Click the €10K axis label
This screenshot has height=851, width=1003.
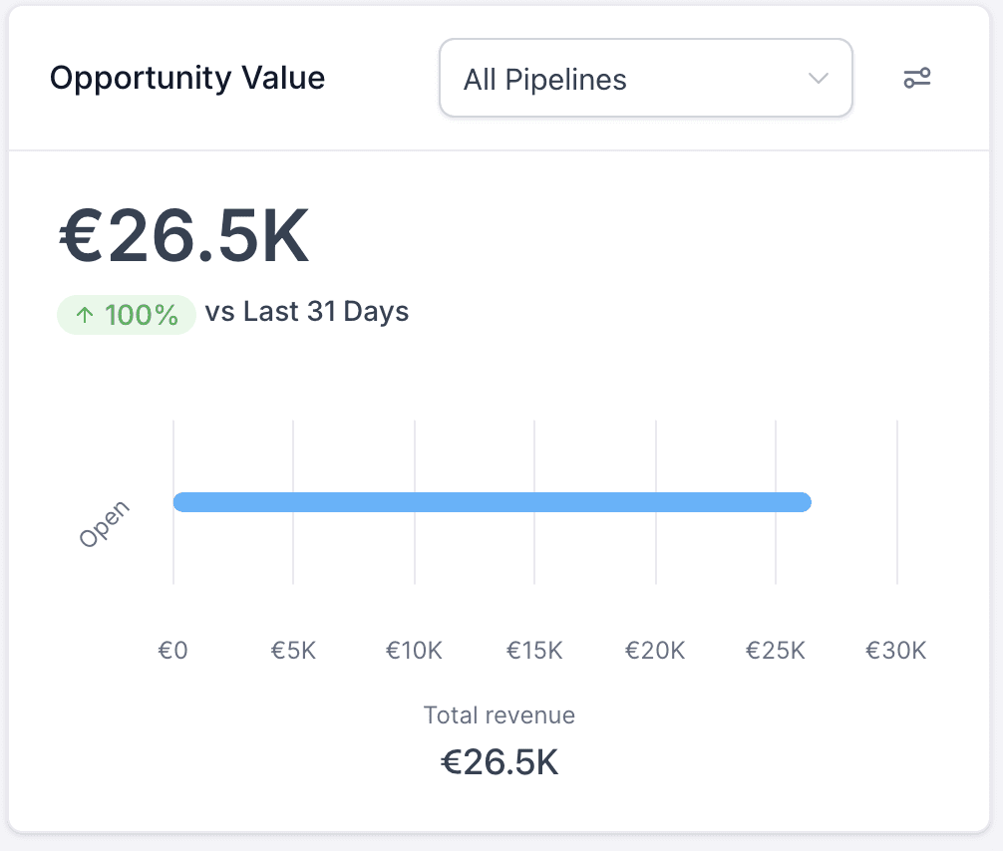pyautogui.click(x=414, y=651)
